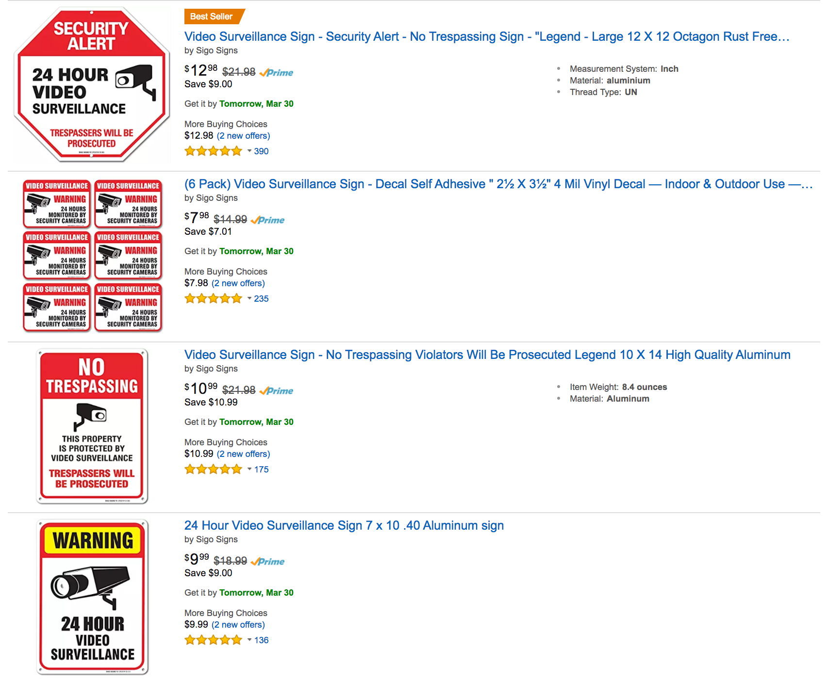Image resolution: width=827 pixels, height=681 pixels.
Task: View 2 new offers for $10.99 item
Action: click(243, 454)
